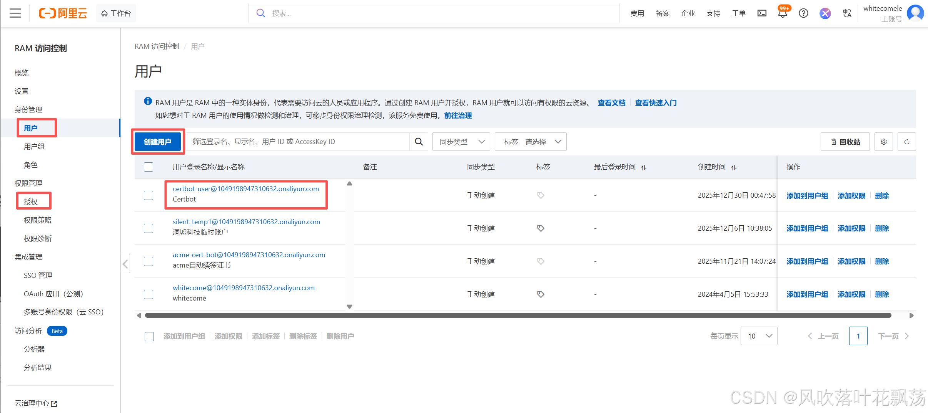Open the hamburger navigation menu
Image resolution: width=928 pixels, height=413 pixels.
pos(15,13)
